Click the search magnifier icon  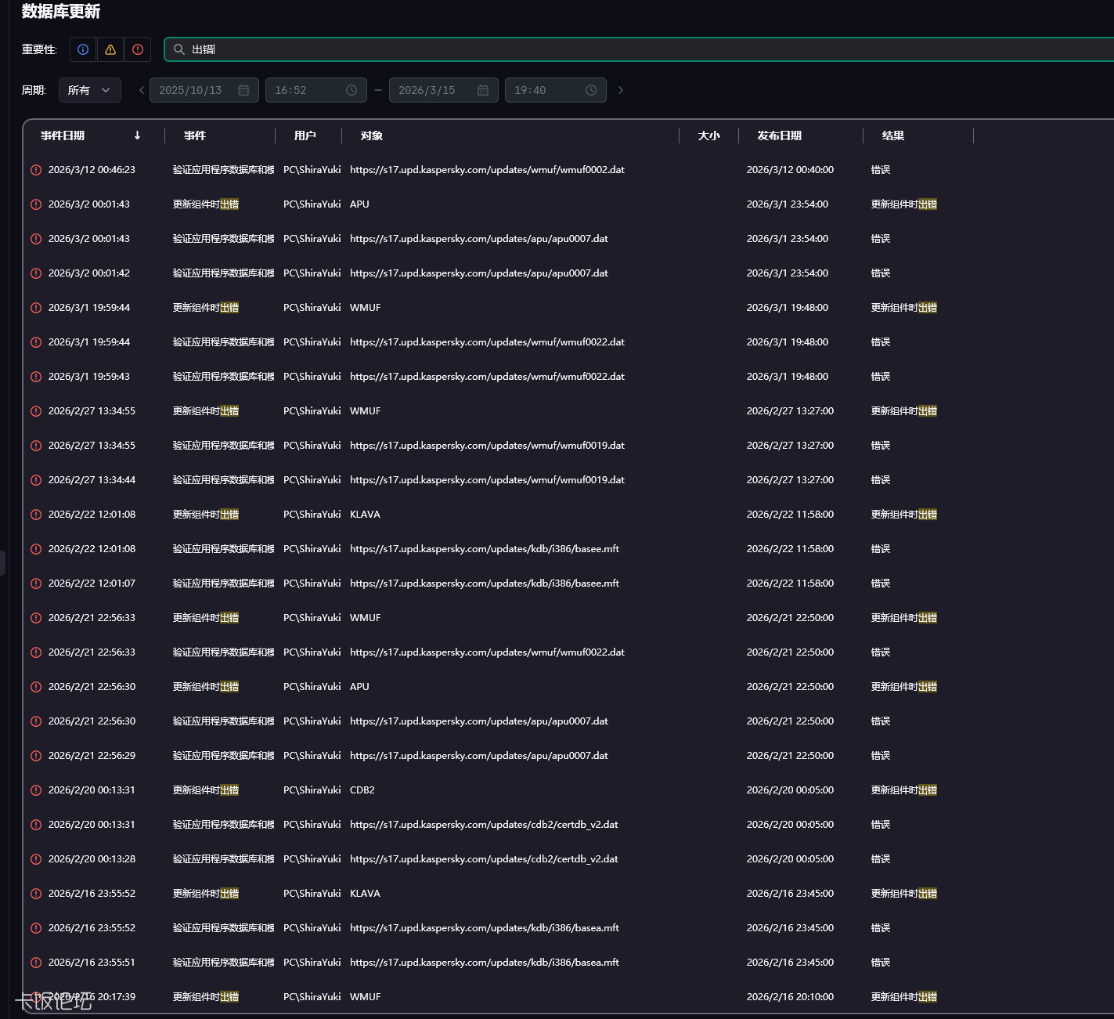[x=179, y=49]
